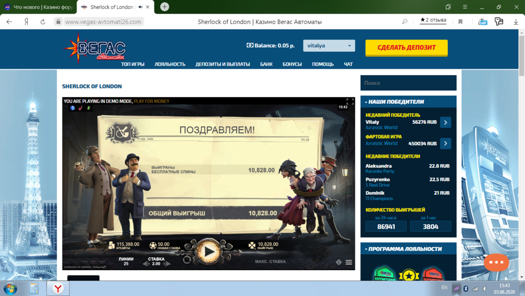Viewport: 525px width, 296px height.
Task: Open the game hamburger menu
Action: coord(349,262)
